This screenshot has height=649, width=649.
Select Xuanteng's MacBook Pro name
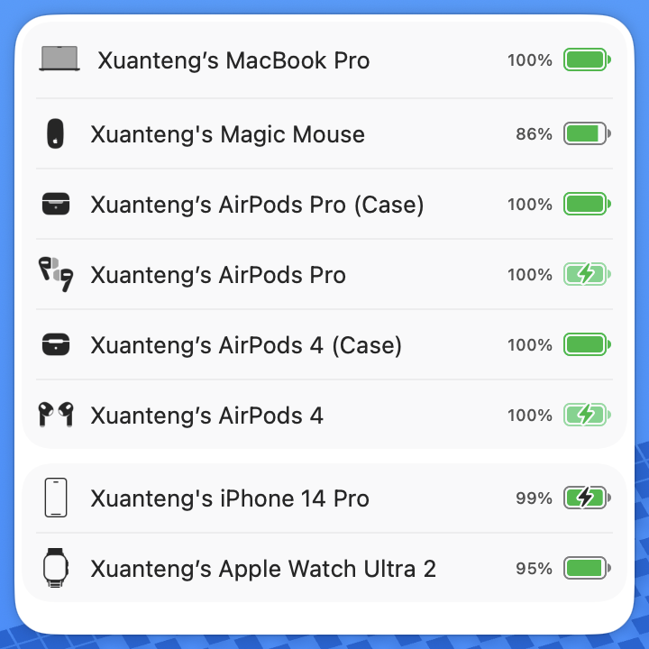point(233,60)
